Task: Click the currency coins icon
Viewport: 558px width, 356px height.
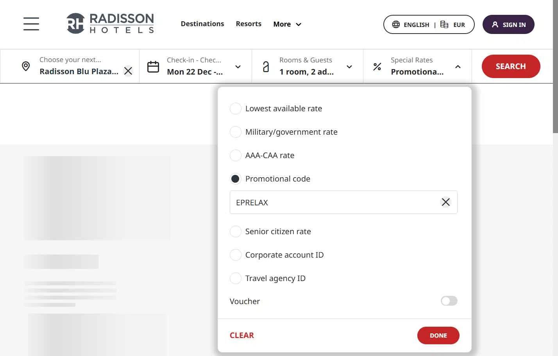Action: click(x=444, y=24)
